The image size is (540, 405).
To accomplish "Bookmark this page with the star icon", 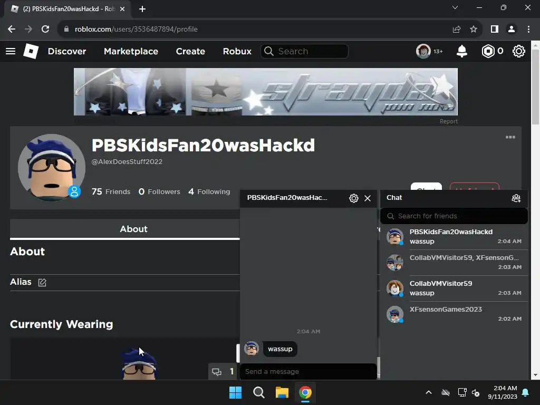I will coord(474,30).
